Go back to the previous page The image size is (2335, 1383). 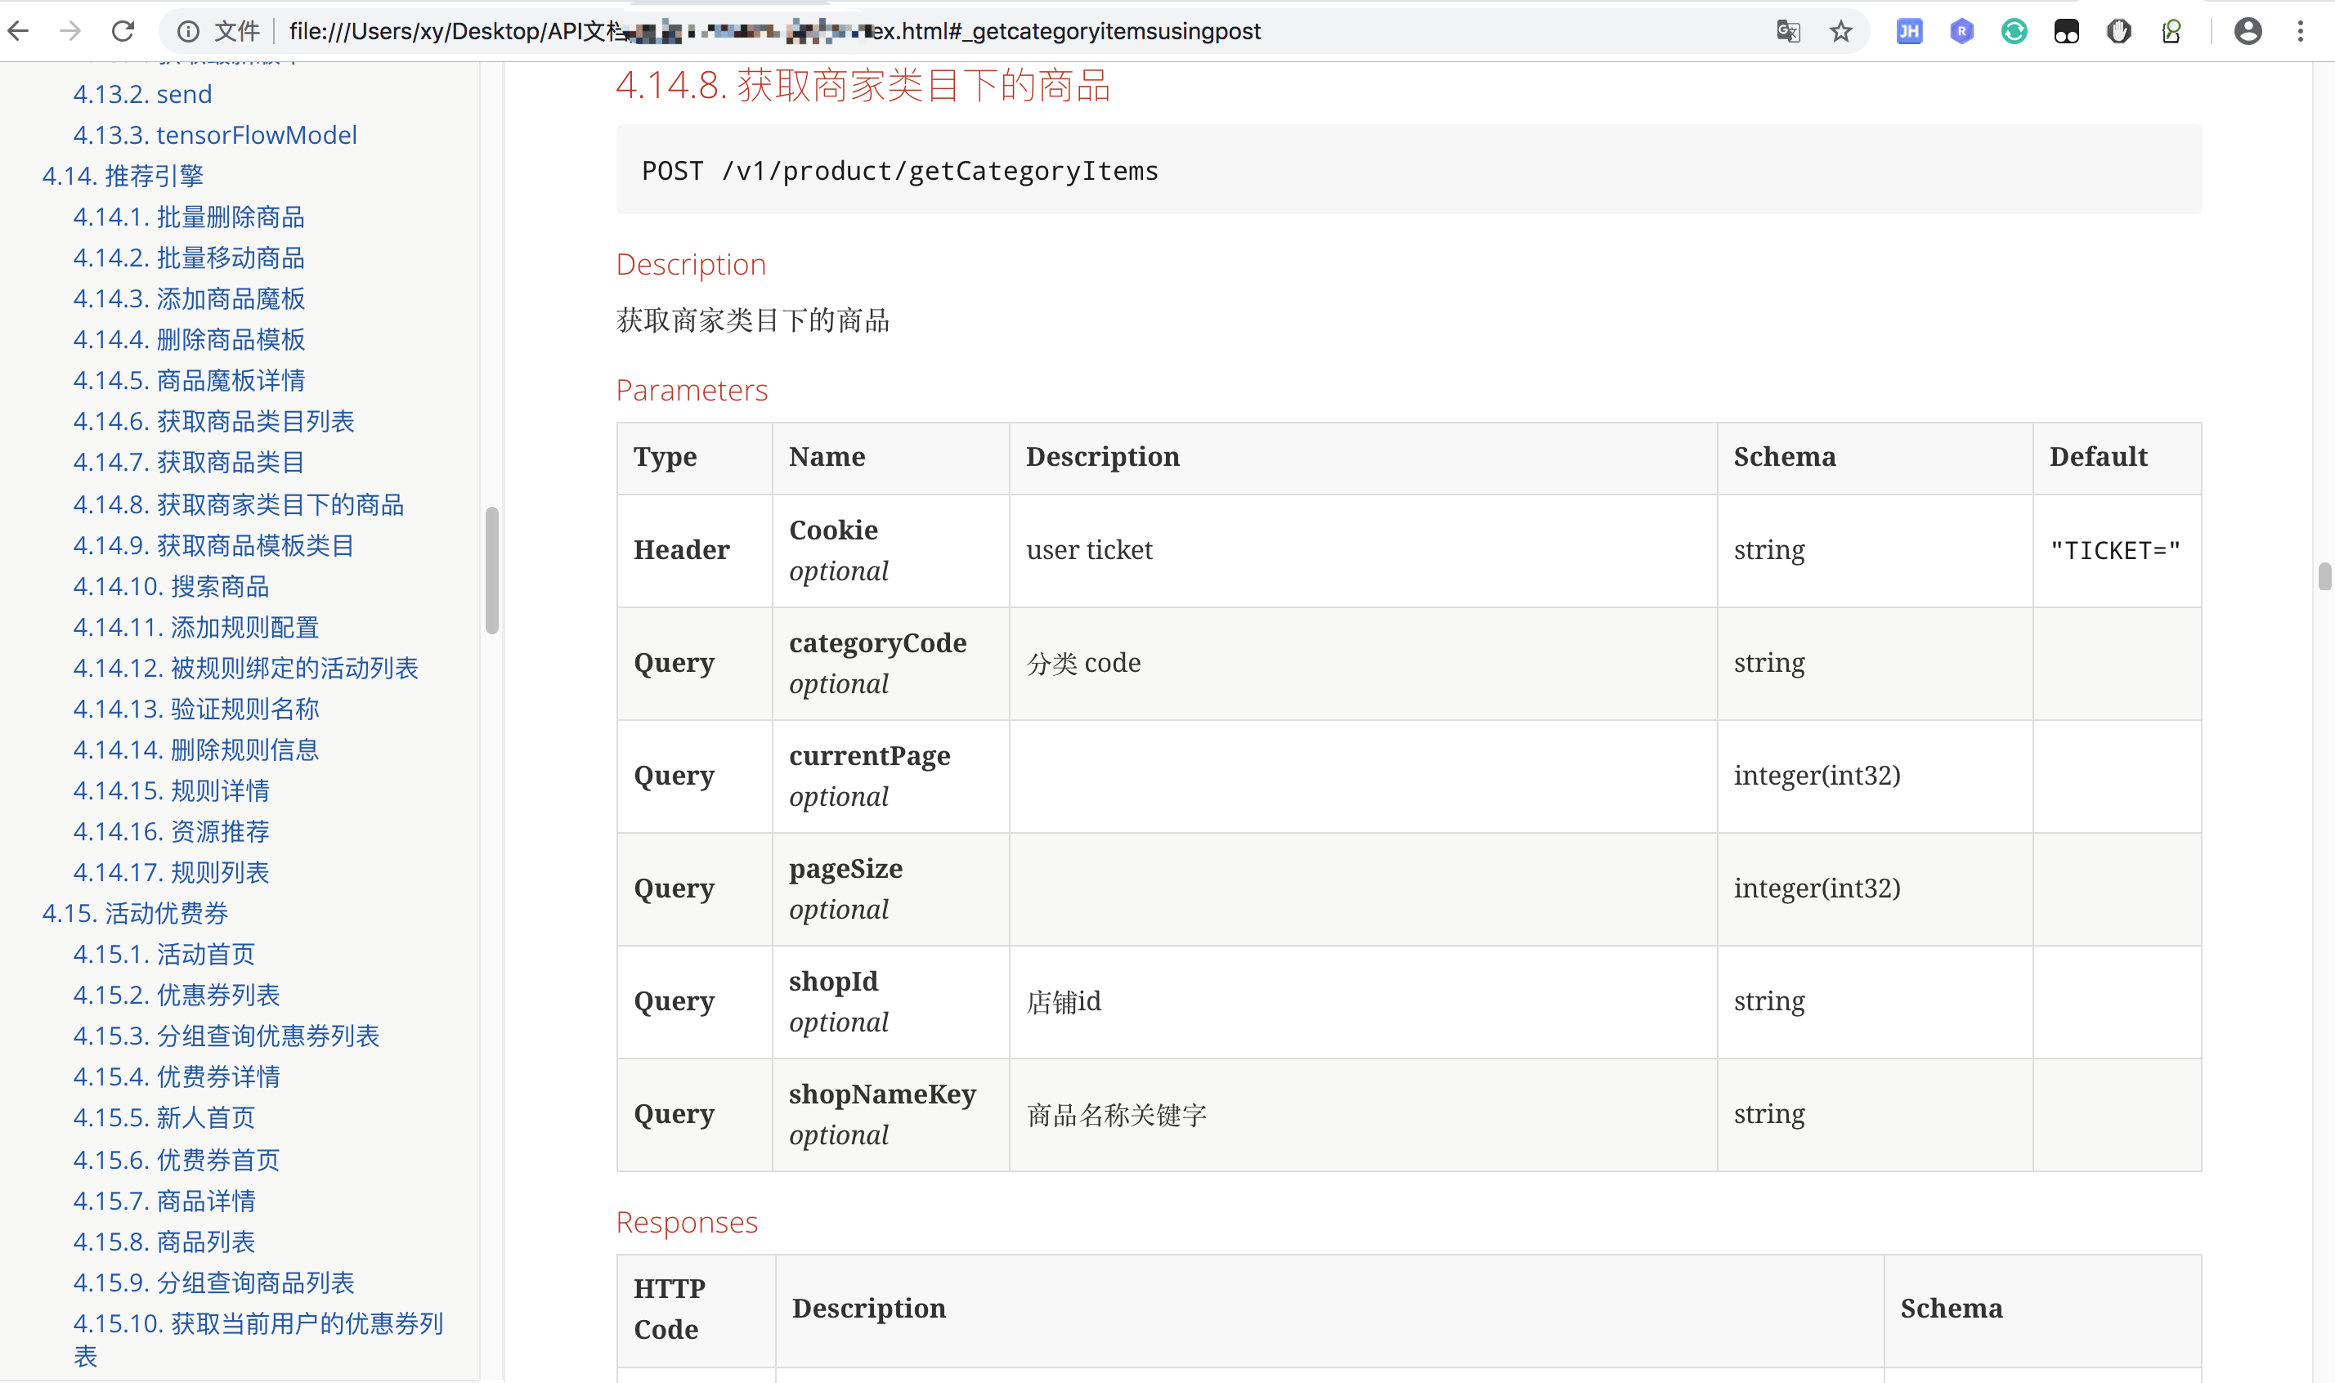(x=19, y=31)
